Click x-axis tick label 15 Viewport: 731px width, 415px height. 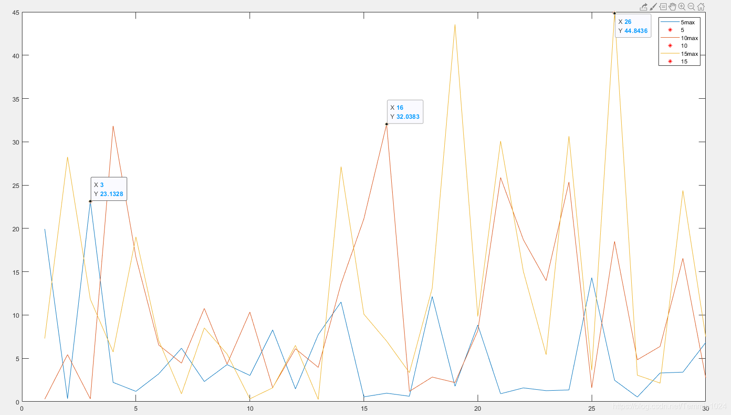pyautogui.click(x=364, y=408)
